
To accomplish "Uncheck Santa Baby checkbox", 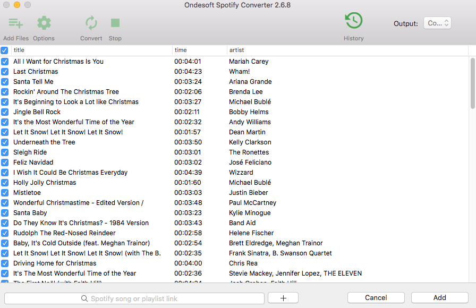I will [x=5, y=213].
